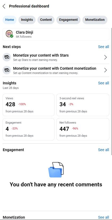Select the Home tab
The height and width of the screenshot is (220, 112).
pos(10,20)
